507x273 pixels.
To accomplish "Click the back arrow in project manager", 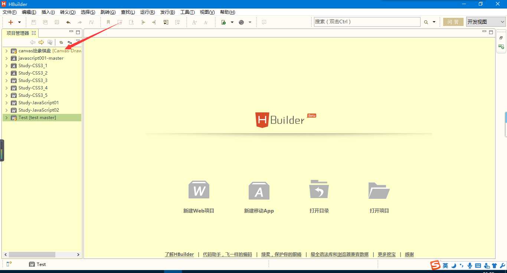I will tap(33, 42).
